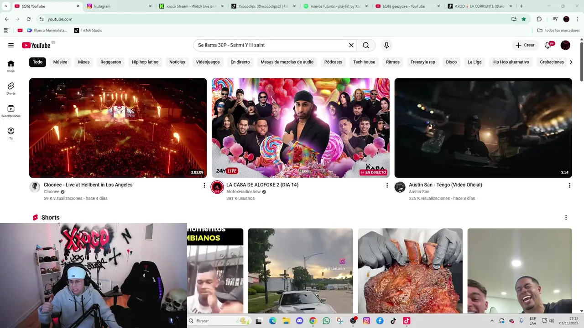The image size is (584, 328).
Task: Open the Tú page in sidebar
Action: click(11, 133)
